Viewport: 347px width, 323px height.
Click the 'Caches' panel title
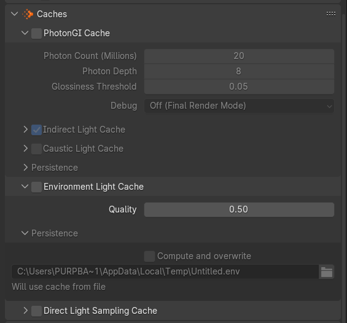click(52, 14)
